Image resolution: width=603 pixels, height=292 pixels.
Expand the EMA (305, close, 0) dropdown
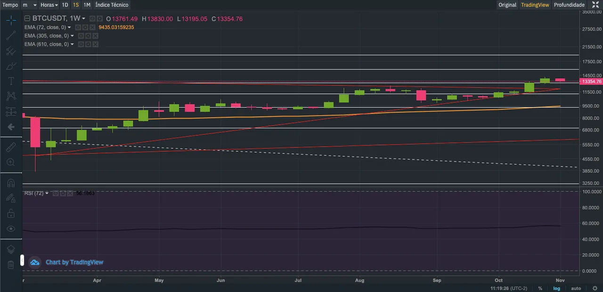73,36
